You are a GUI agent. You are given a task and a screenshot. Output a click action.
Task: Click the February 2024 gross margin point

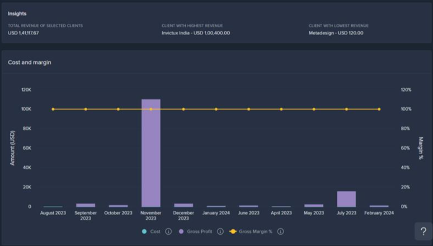pos(379,109)
